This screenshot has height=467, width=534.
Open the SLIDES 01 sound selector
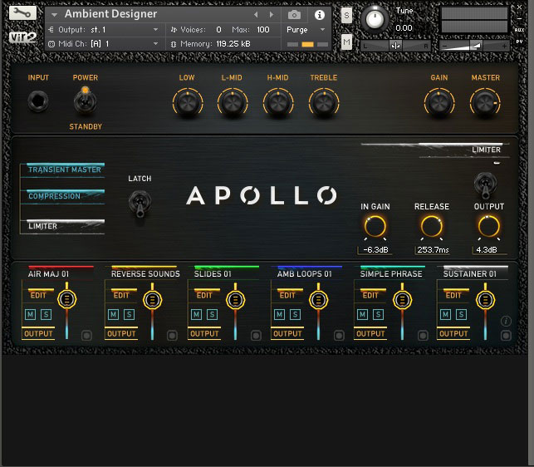coord(226,273)
